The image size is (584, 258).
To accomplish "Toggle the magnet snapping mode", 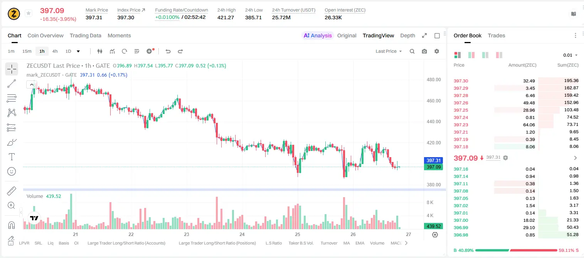I will coord(12,225).
